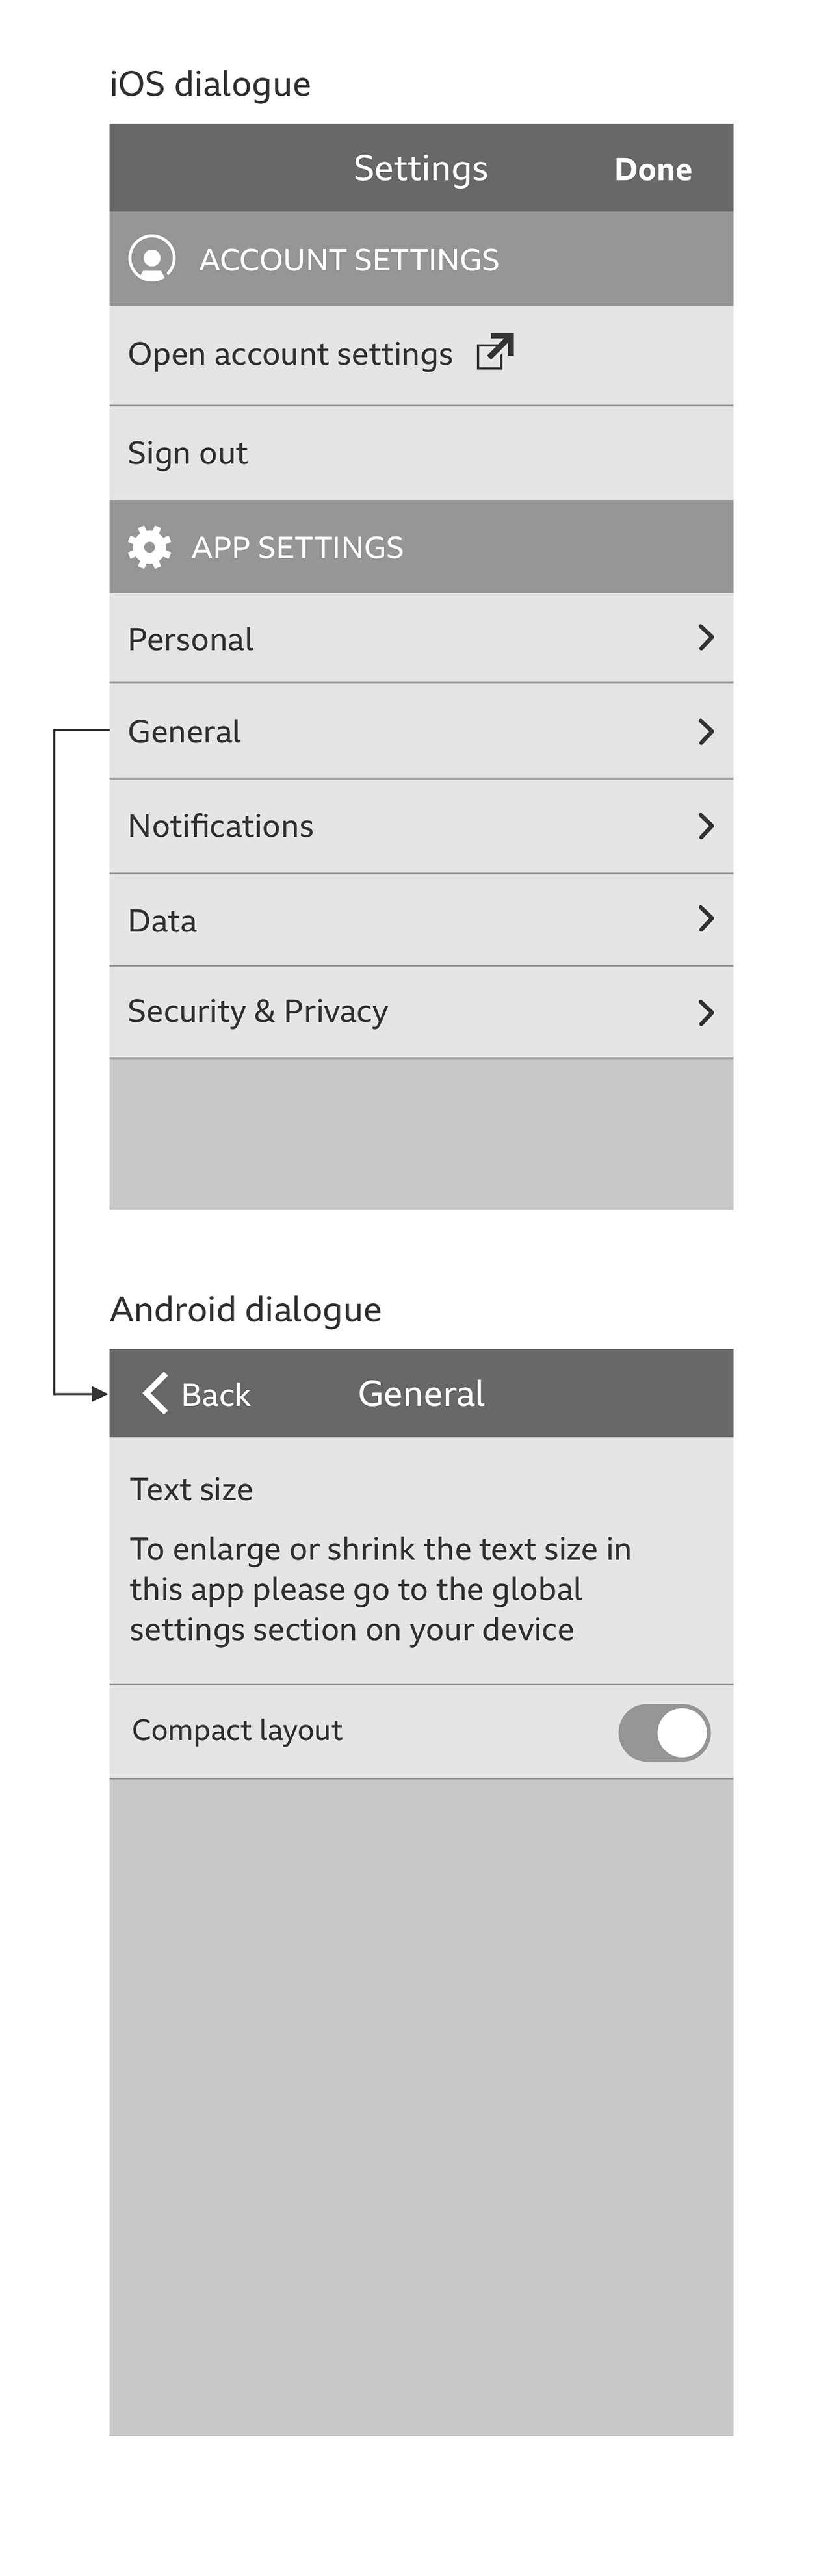This screenshot has height=2576, width=832.
Task: Select the General settings row label
Action: tap(185, 732)
